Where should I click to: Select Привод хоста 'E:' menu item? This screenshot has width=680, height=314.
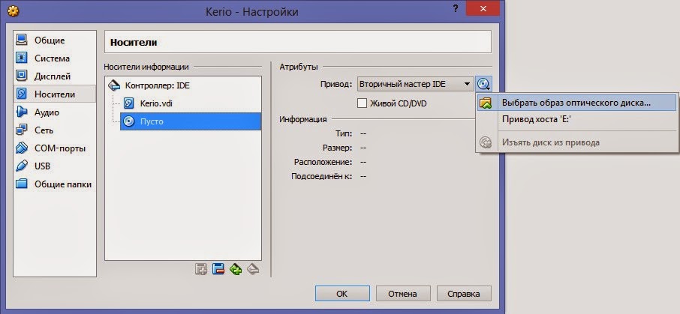576,120
